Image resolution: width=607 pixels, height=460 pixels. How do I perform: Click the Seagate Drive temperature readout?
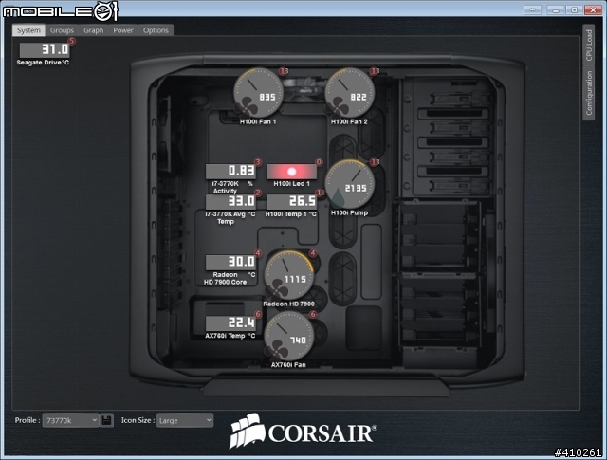[45, 49]
